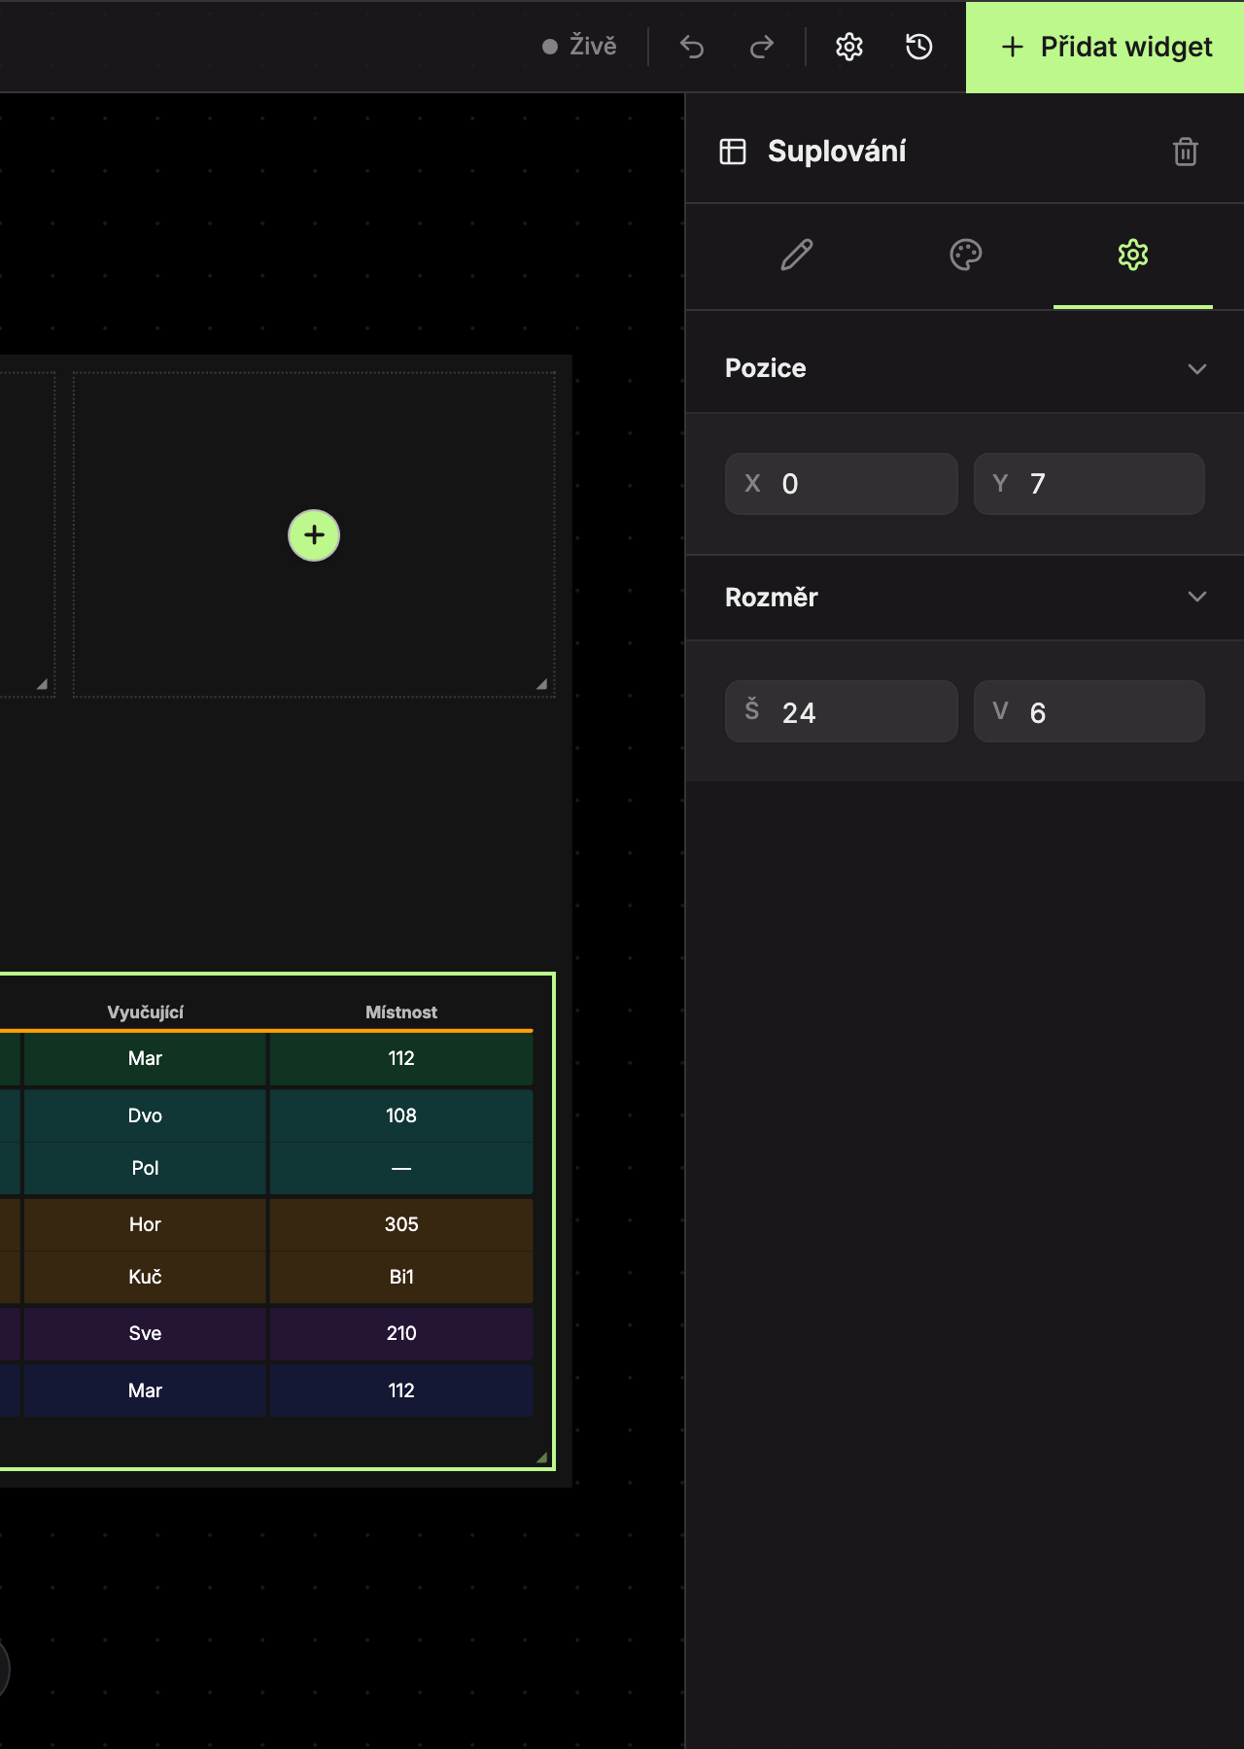
Task: Select the Kuč teacher cell
Action: 145,1277
